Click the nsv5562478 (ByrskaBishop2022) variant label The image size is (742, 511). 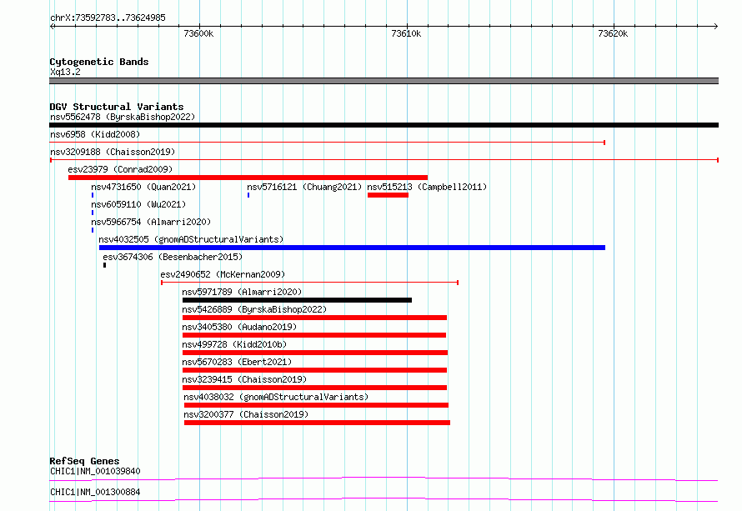tap(123, 117)
